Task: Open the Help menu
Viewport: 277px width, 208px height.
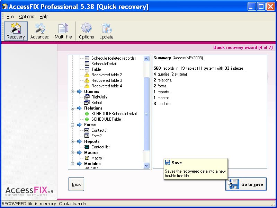Action: point(44,17)
